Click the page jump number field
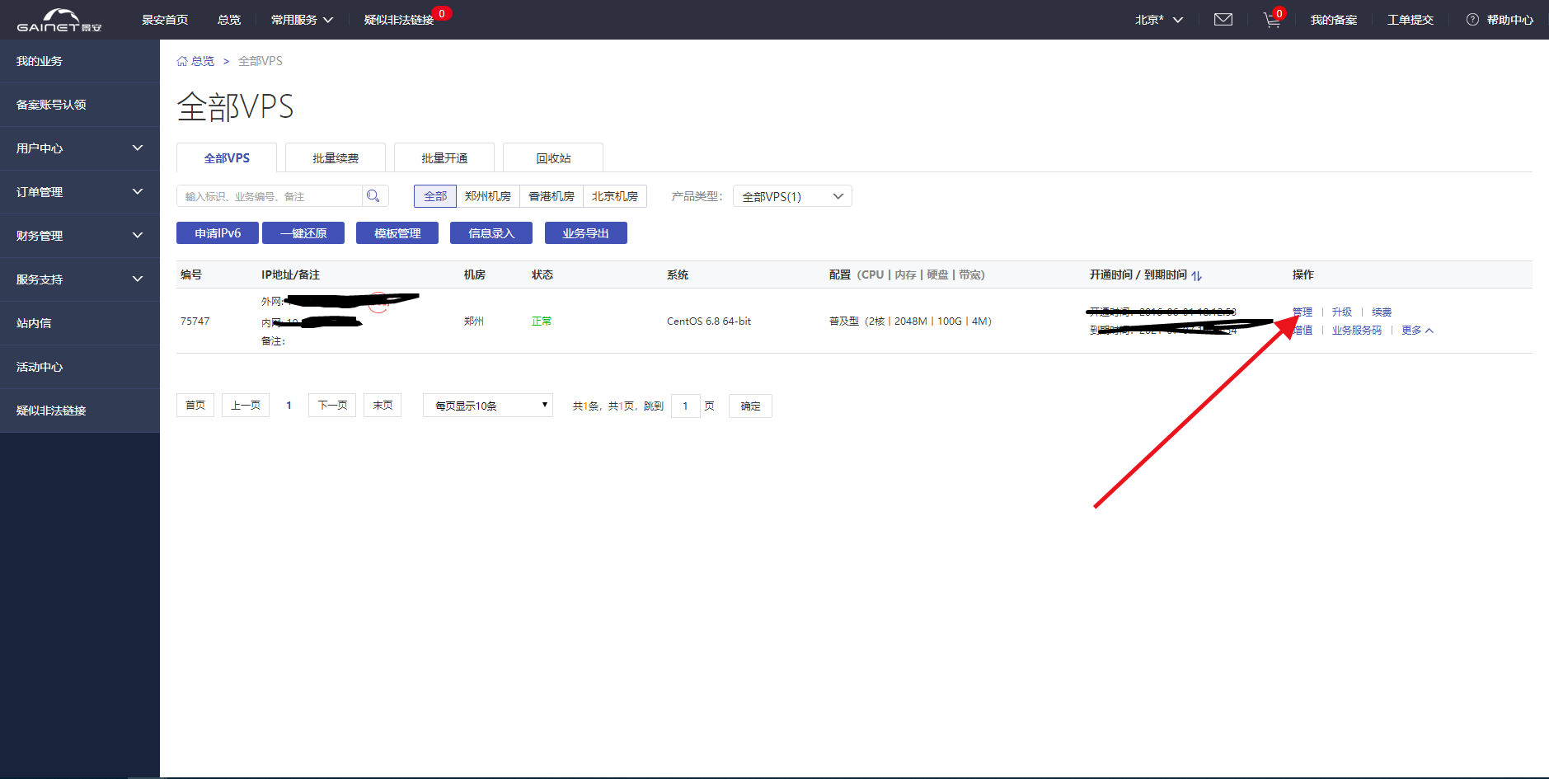The width and height of the screenshot is (1549, 779). pos(685,406)
